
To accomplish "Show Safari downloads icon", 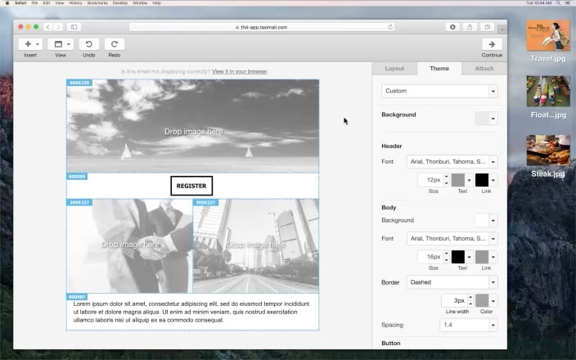I will pos(452,27).
